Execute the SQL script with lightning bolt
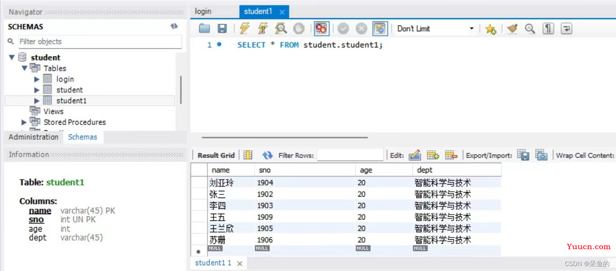616x271 pixels. [x=244, y=29]
